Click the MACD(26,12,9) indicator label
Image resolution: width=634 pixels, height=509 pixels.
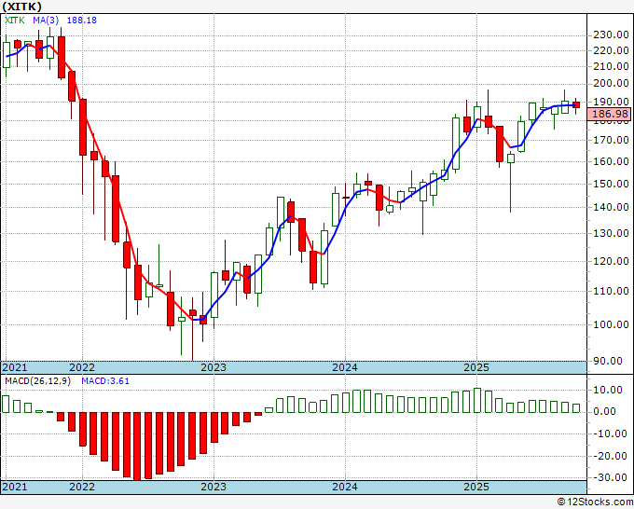tap(37, 381)
